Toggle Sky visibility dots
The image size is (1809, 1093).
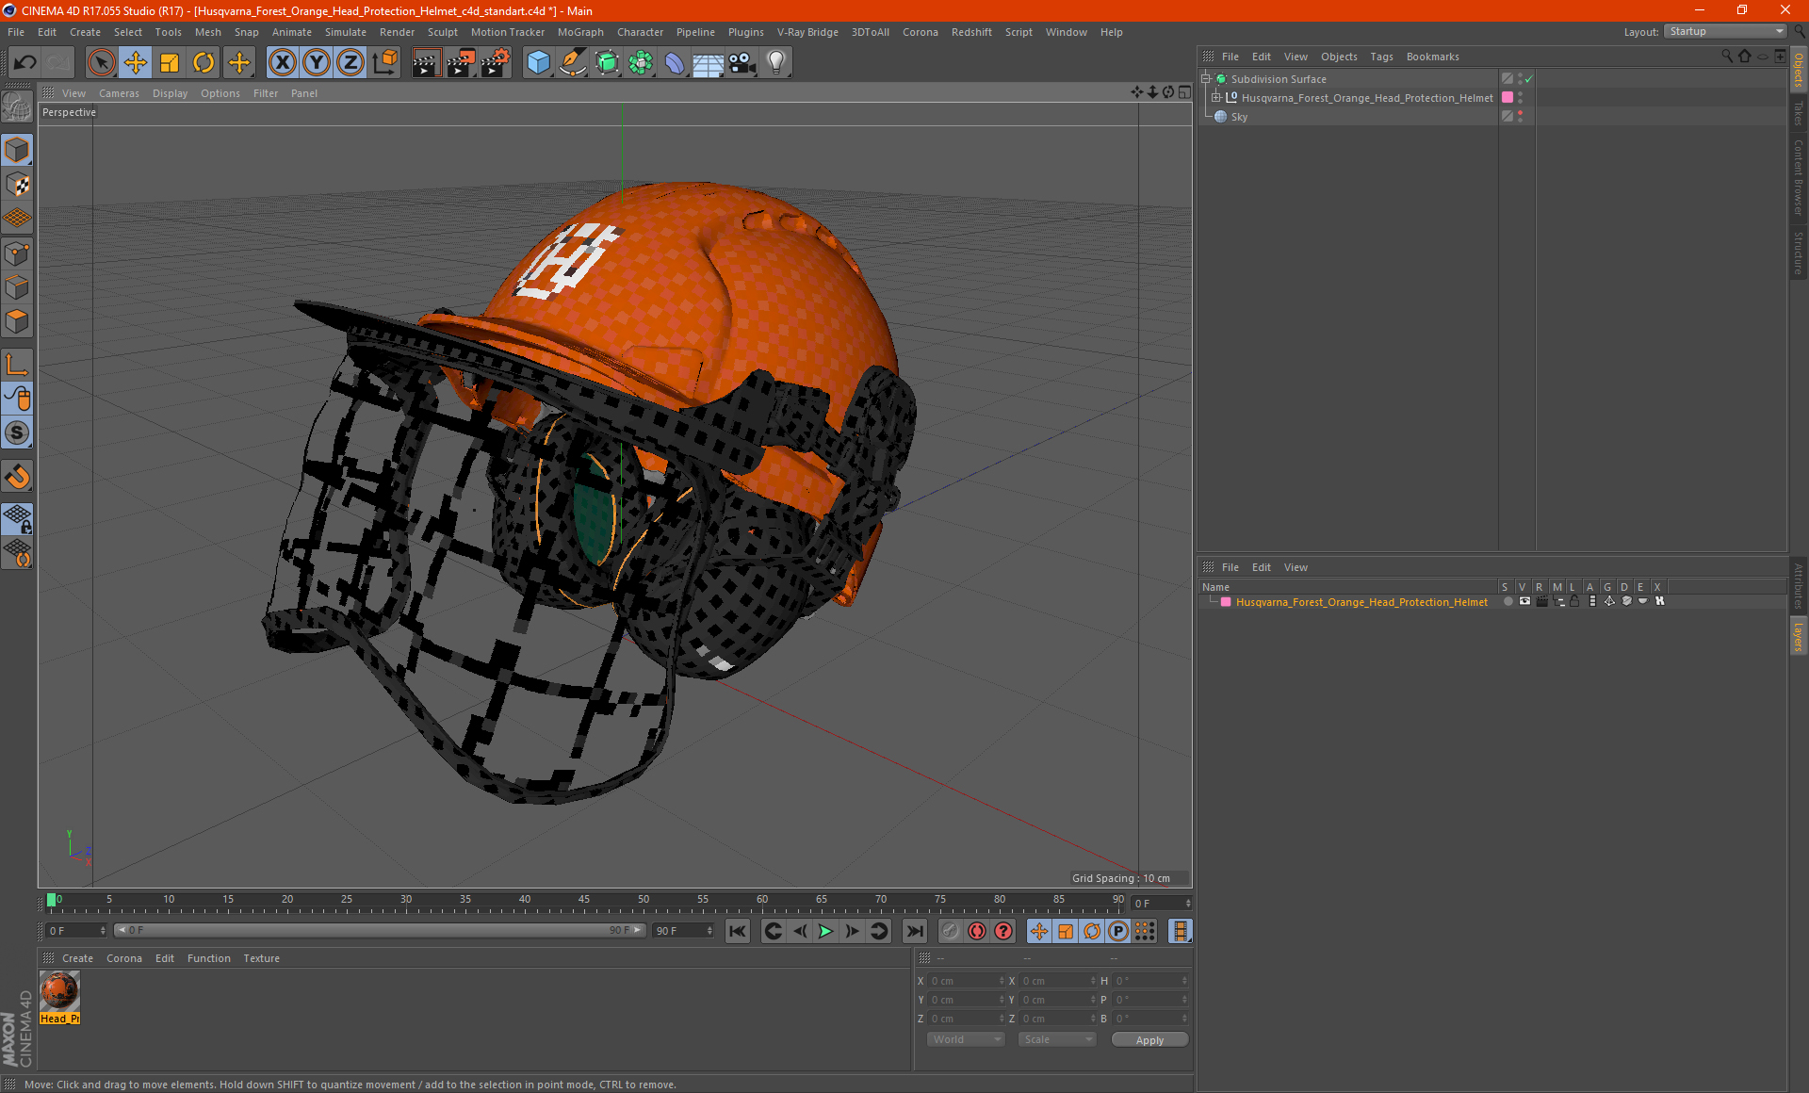(x=1520, y=117)
